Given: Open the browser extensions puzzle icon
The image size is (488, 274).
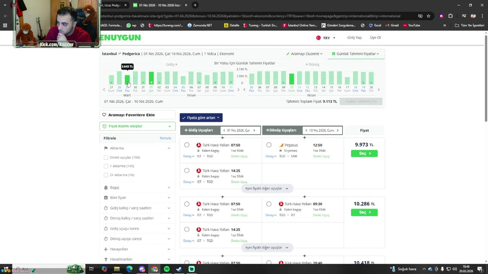Looking at the screenshot, I should click(x=450, y=16).
